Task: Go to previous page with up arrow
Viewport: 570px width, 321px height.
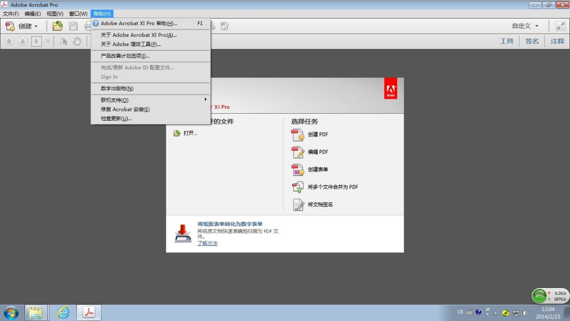Action: (9, 41)
